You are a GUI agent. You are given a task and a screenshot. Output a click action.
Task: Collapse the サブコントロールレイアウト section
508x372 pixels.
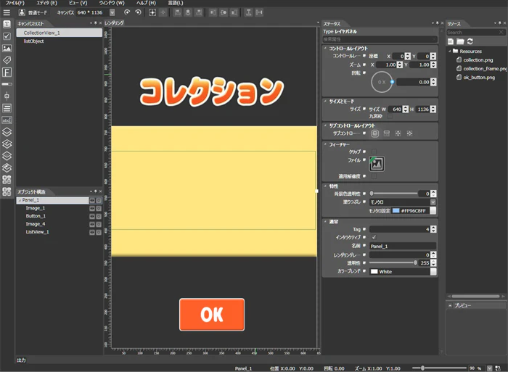[x=325, y=125]
